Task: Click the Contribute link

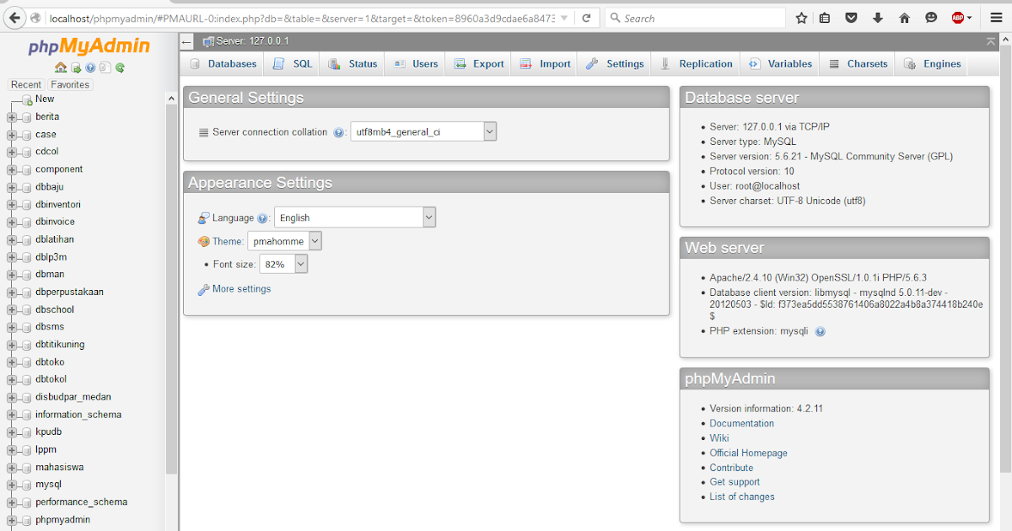Action: (x=731, y=468)
